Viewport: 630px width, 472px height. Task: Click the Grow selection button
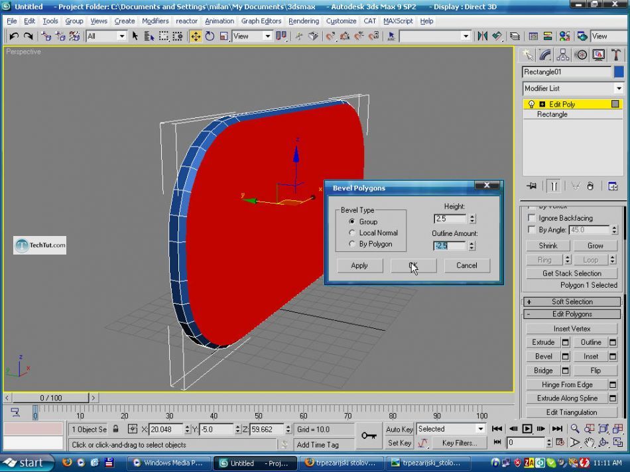point(595,245)
